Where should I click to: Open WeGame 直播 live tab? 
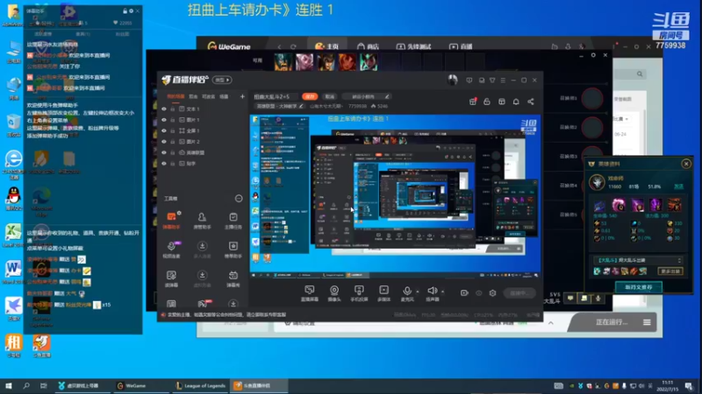[x=461, y=46]
